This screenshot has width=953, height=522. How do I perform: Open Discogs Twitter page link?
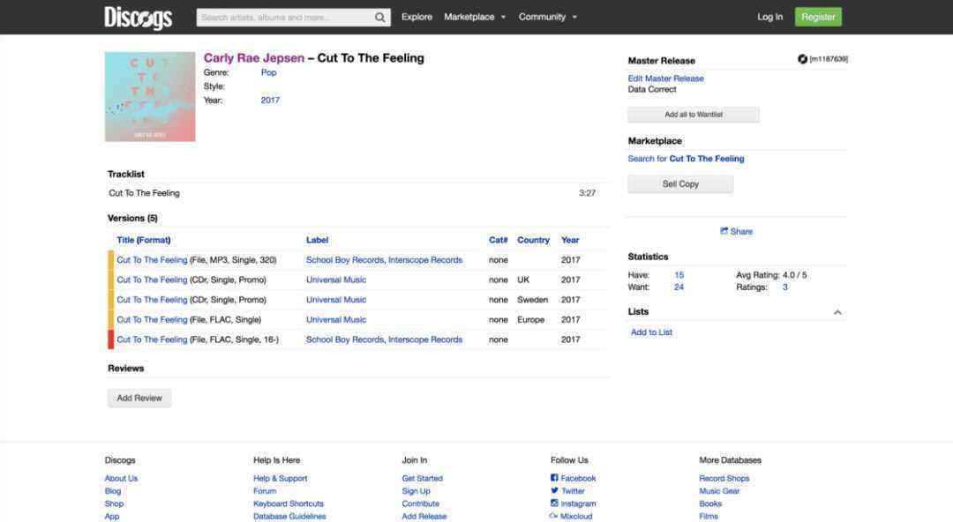[567, 491]
